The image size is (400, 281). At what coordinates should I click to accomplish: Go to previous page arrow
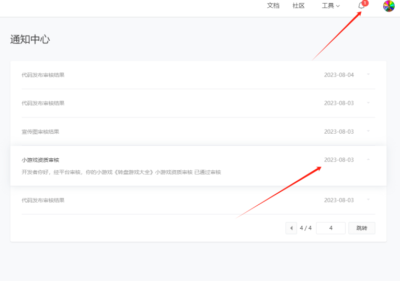coord(291,228)
